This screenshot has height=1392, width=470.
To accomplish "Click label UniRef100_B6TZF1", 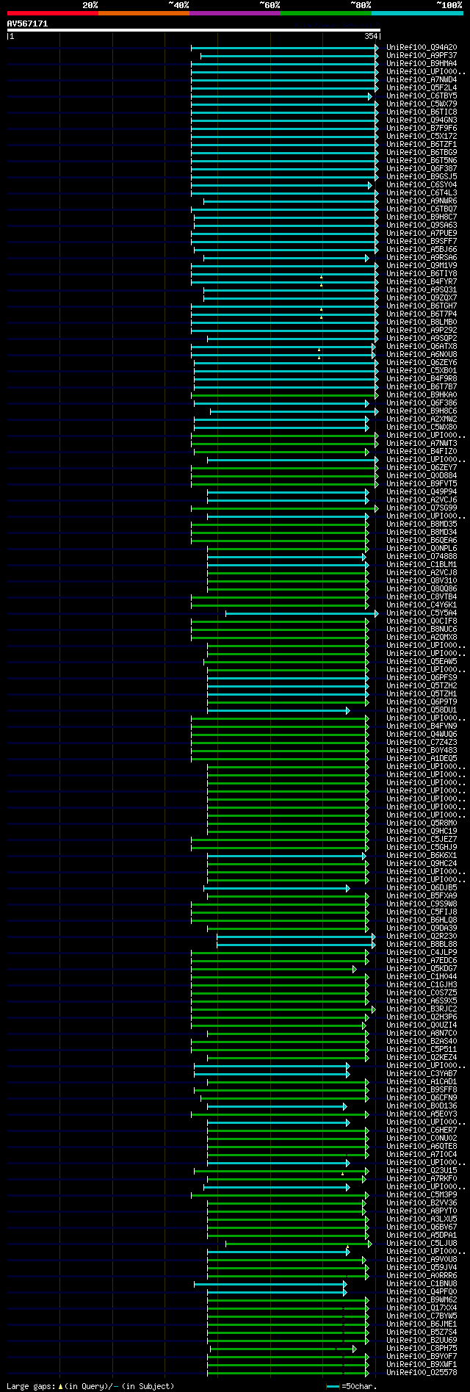I will coord(422,144).
